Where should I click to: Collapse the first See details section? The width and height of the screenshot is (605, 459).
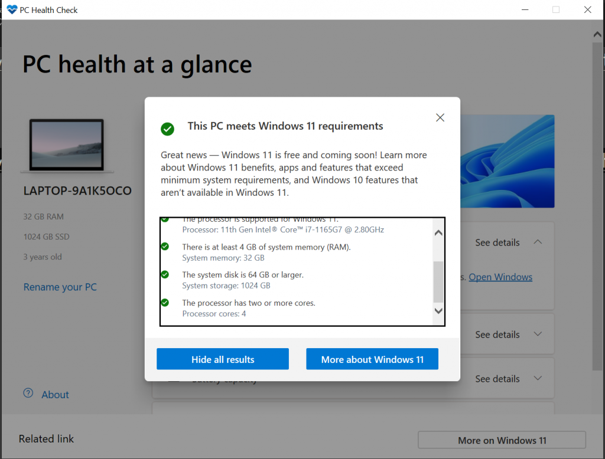pyautogui.click(x=509, y=242)
